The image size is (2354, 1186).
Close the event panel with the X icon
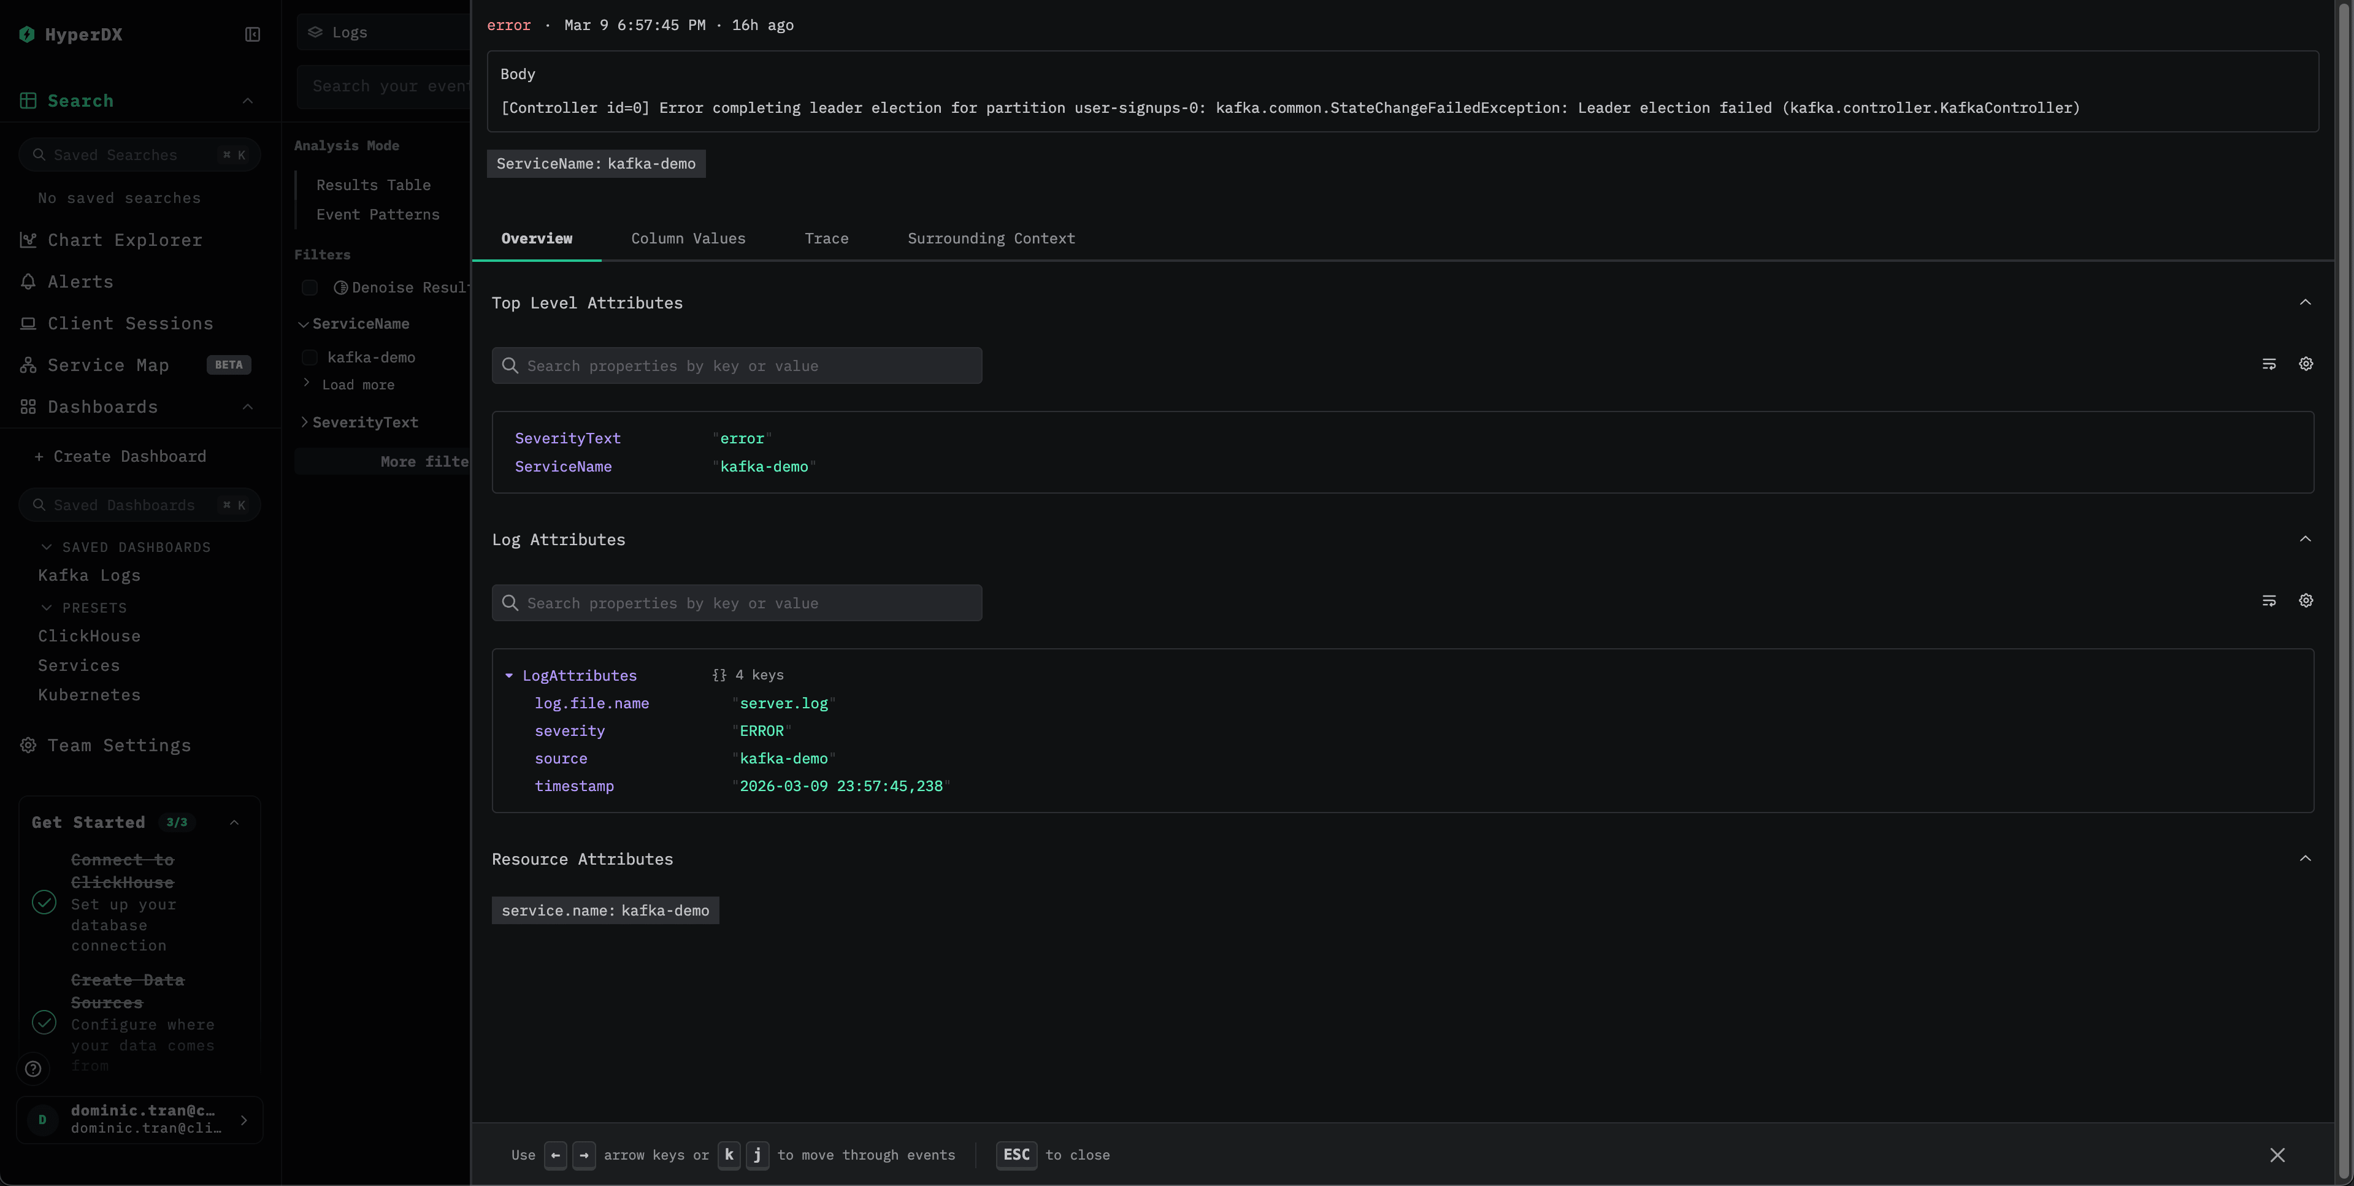(x=2277, y=1155)
